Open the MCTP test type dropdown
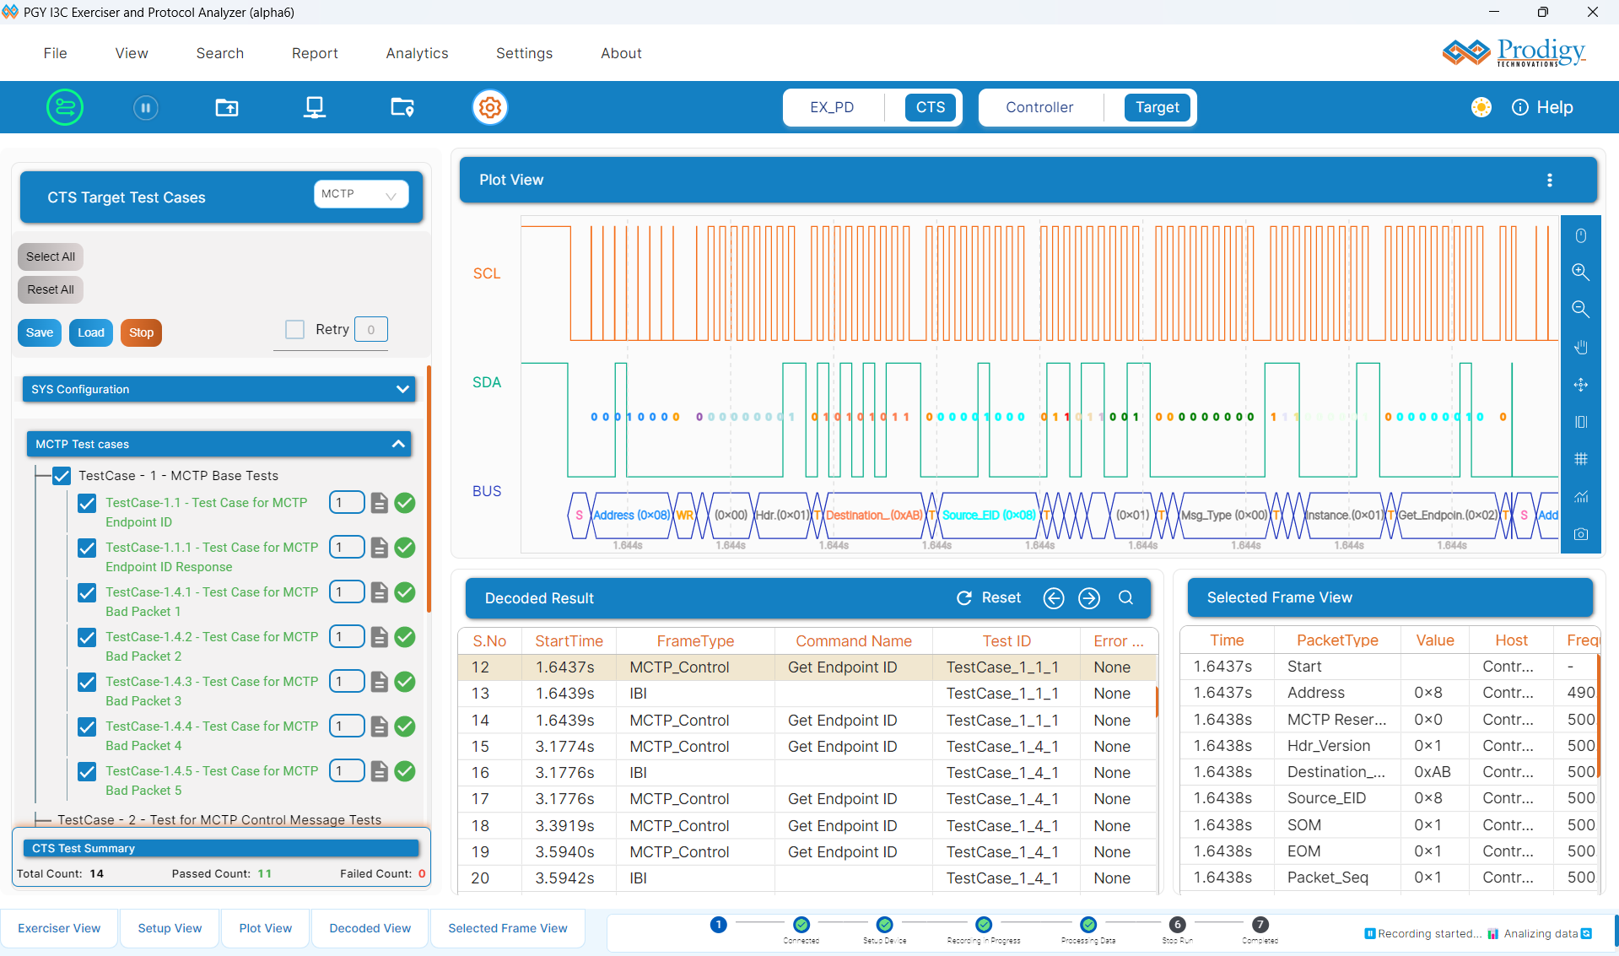The height and width of the screenshot is (956, 1619). (x=360, y=194)
